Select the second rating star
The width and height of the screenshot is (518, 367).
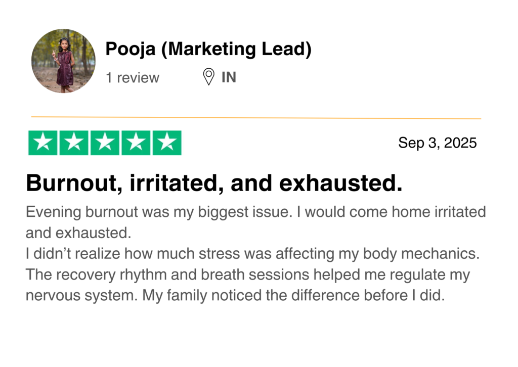click(x=74, y=143)
